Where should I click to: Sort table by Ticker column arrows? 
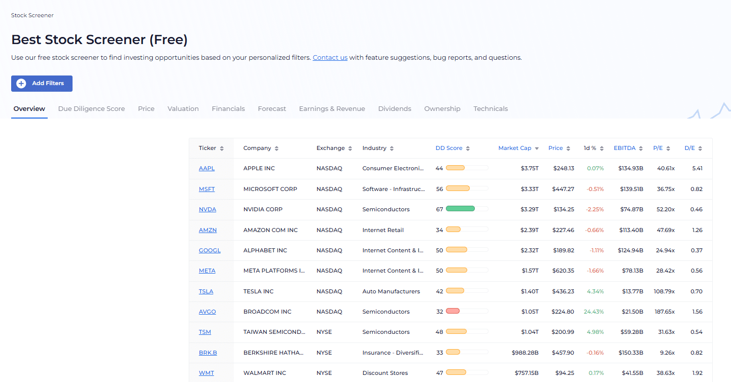tap(222, 148)
